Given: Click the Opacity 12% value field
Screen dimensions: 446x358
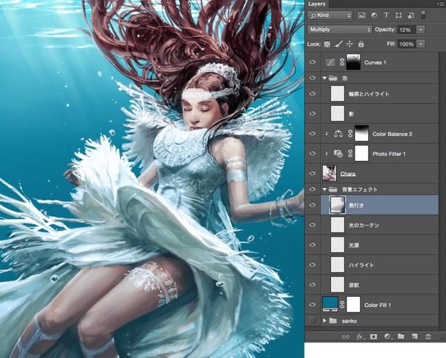Looking at the screenshot, I should tap(406, 29).
